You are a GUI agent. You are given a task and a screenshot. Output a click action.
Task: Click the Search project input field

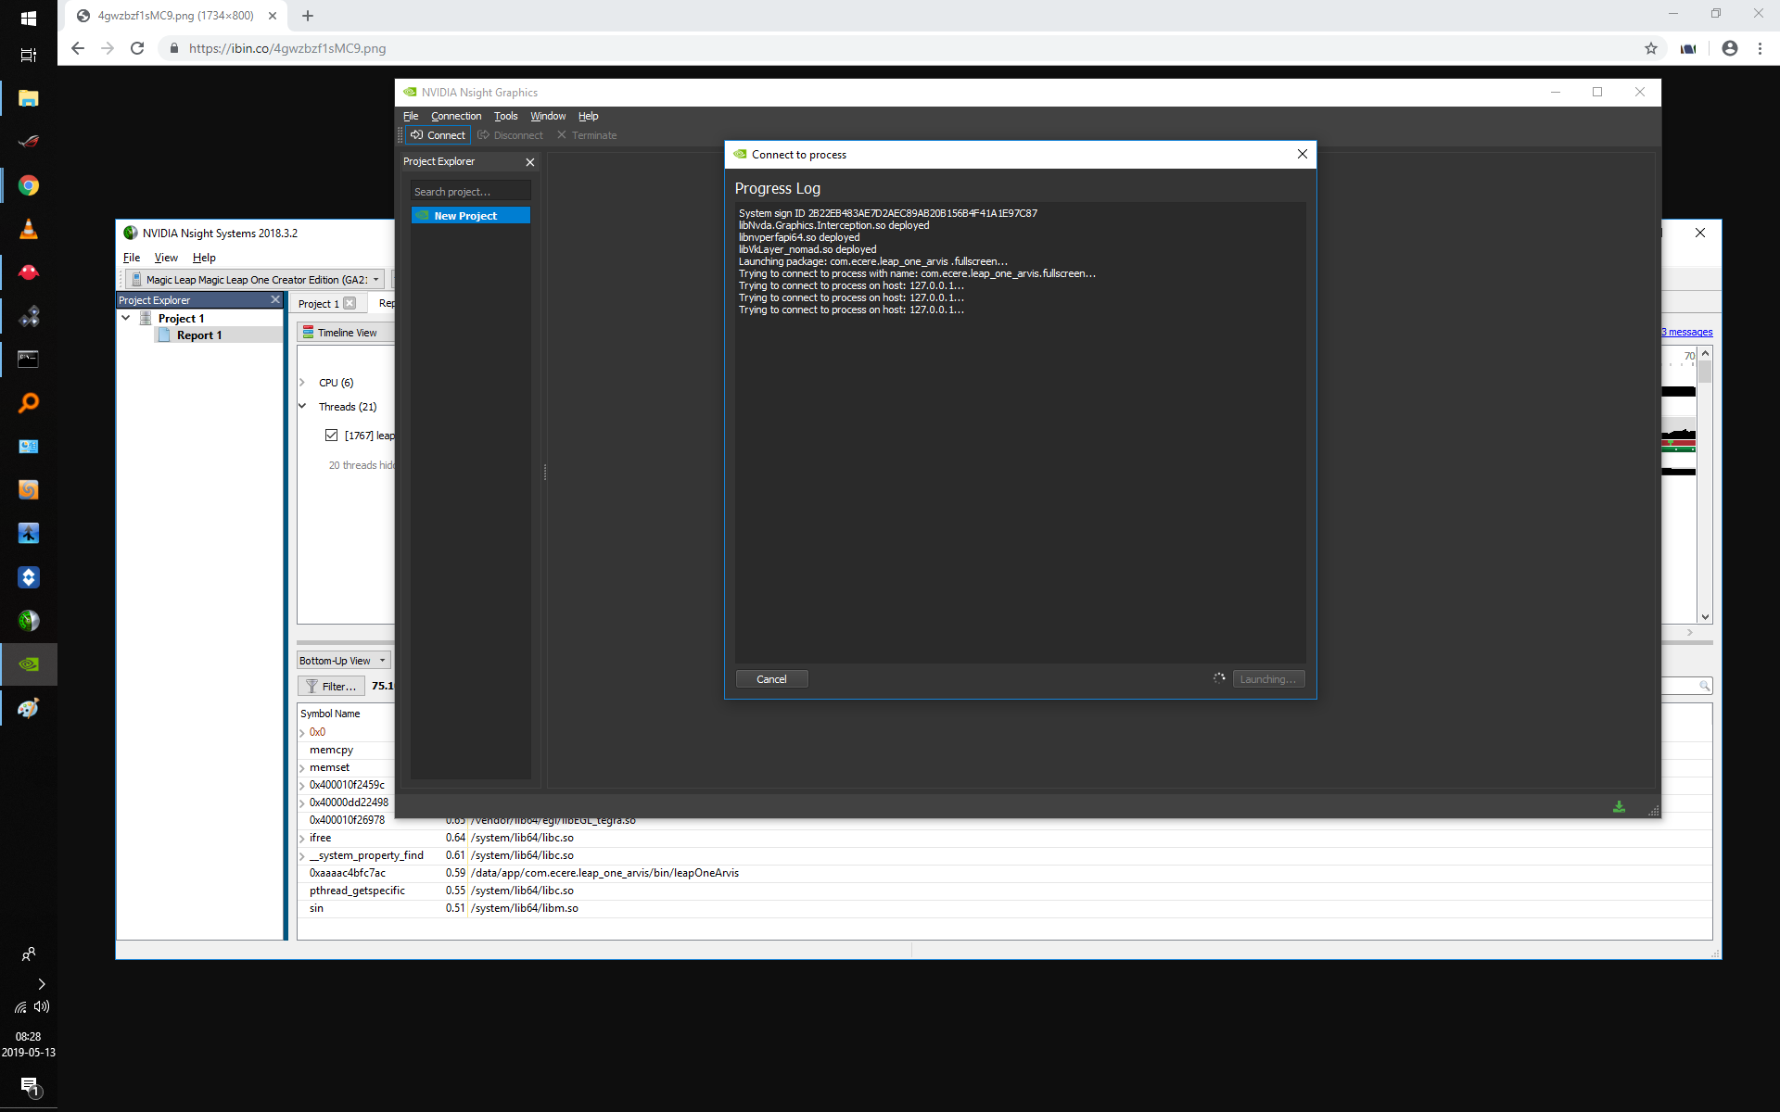(471, 192)
